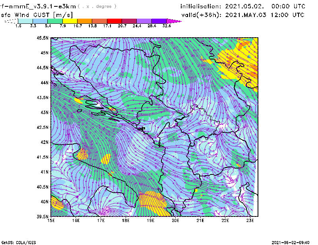Click the 41N latitude label

[x=45, y=172]
